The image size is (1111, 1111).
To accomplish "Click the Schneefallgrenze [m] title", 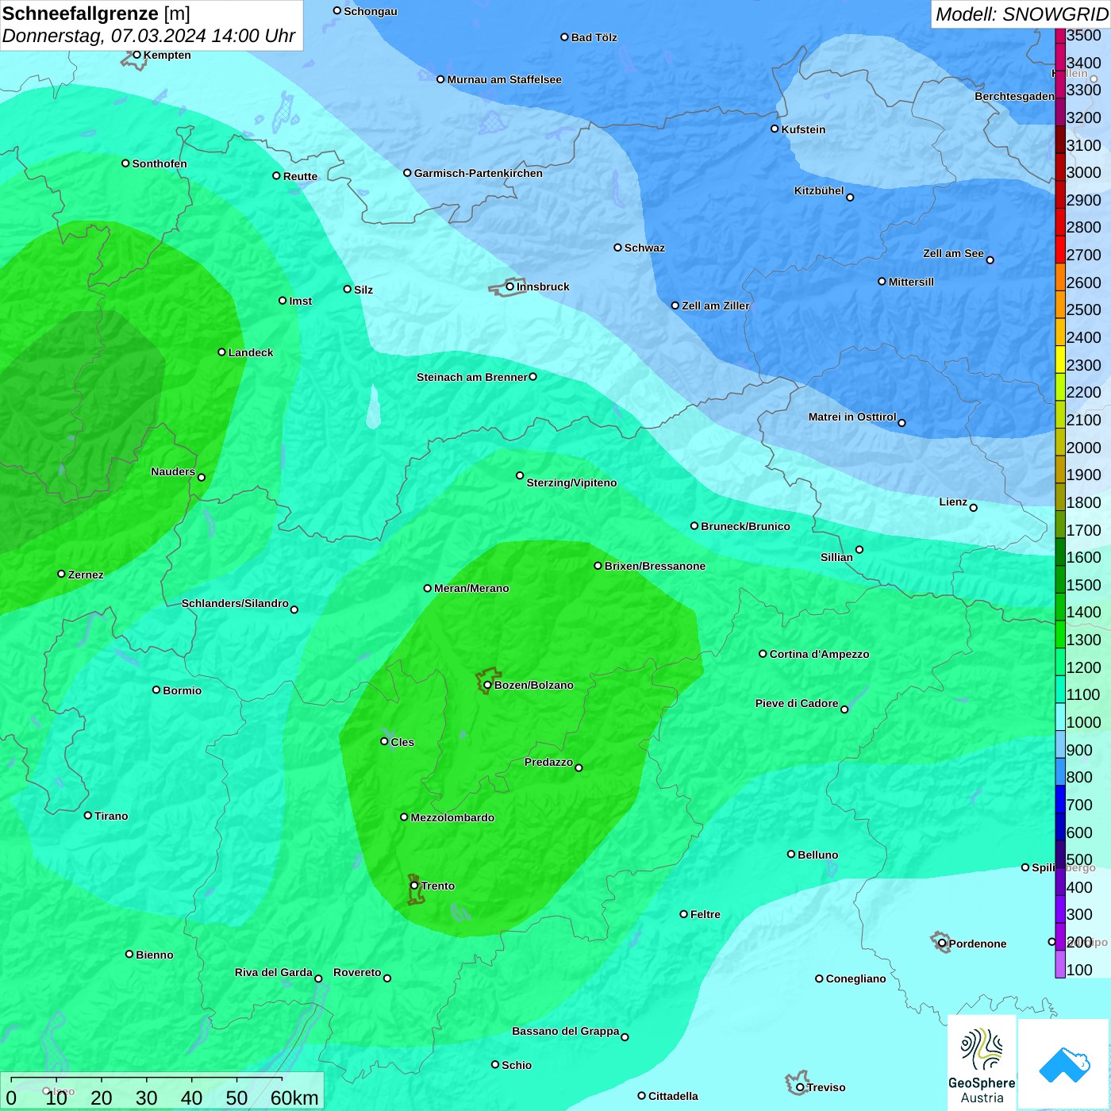I will point(96,13).
